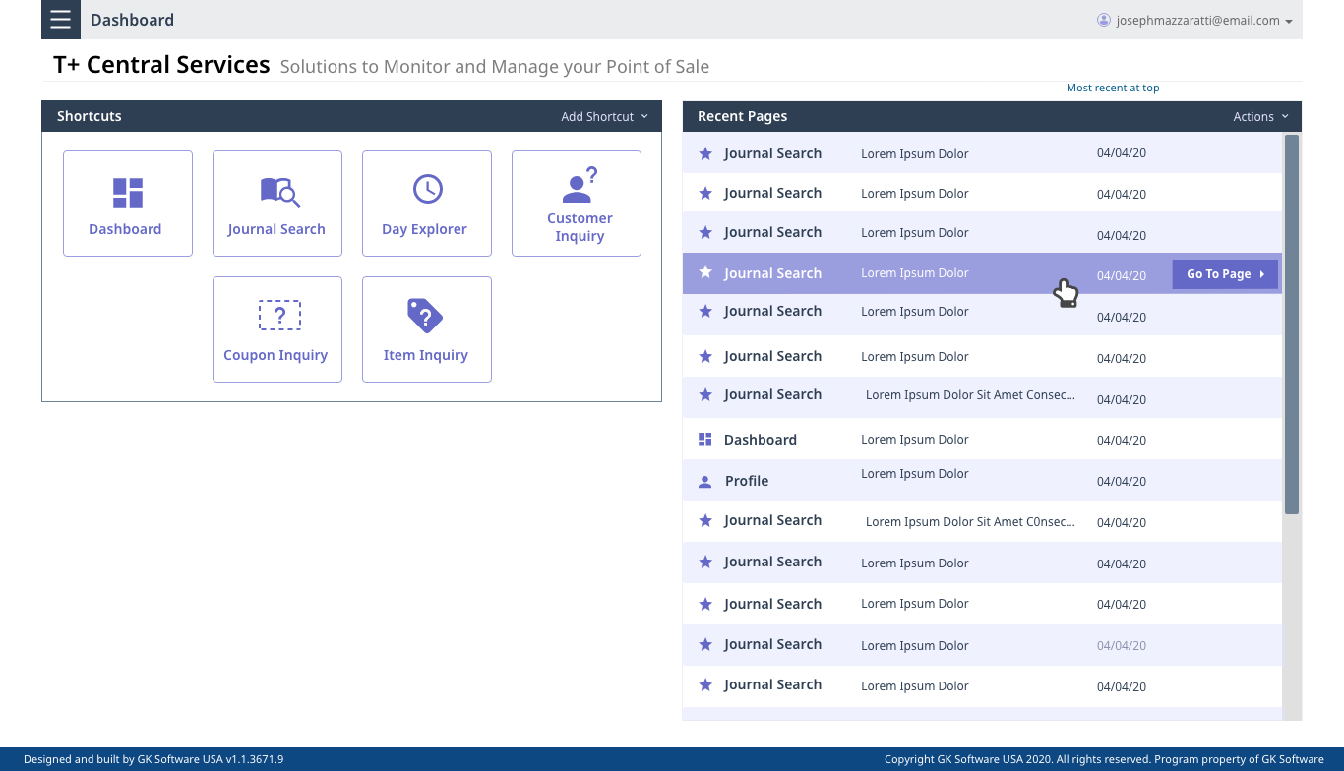1344x771 pixels.
Task: Toggle star on first Journal Search row
Action: click(705, 154)
